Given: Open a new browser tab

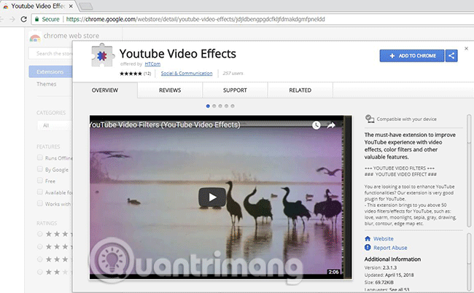Looking at the screenshot, I should 86,6.
